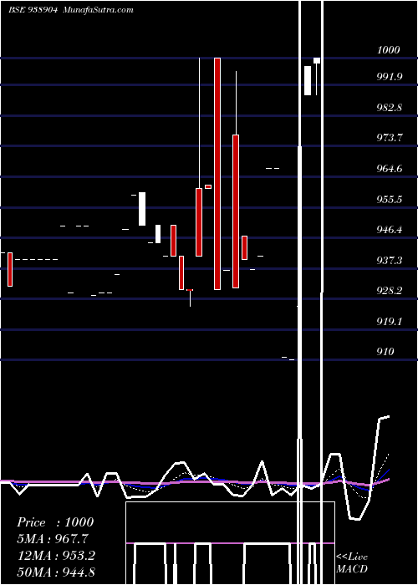Click the Price : 1000 readout

point(55,522)
